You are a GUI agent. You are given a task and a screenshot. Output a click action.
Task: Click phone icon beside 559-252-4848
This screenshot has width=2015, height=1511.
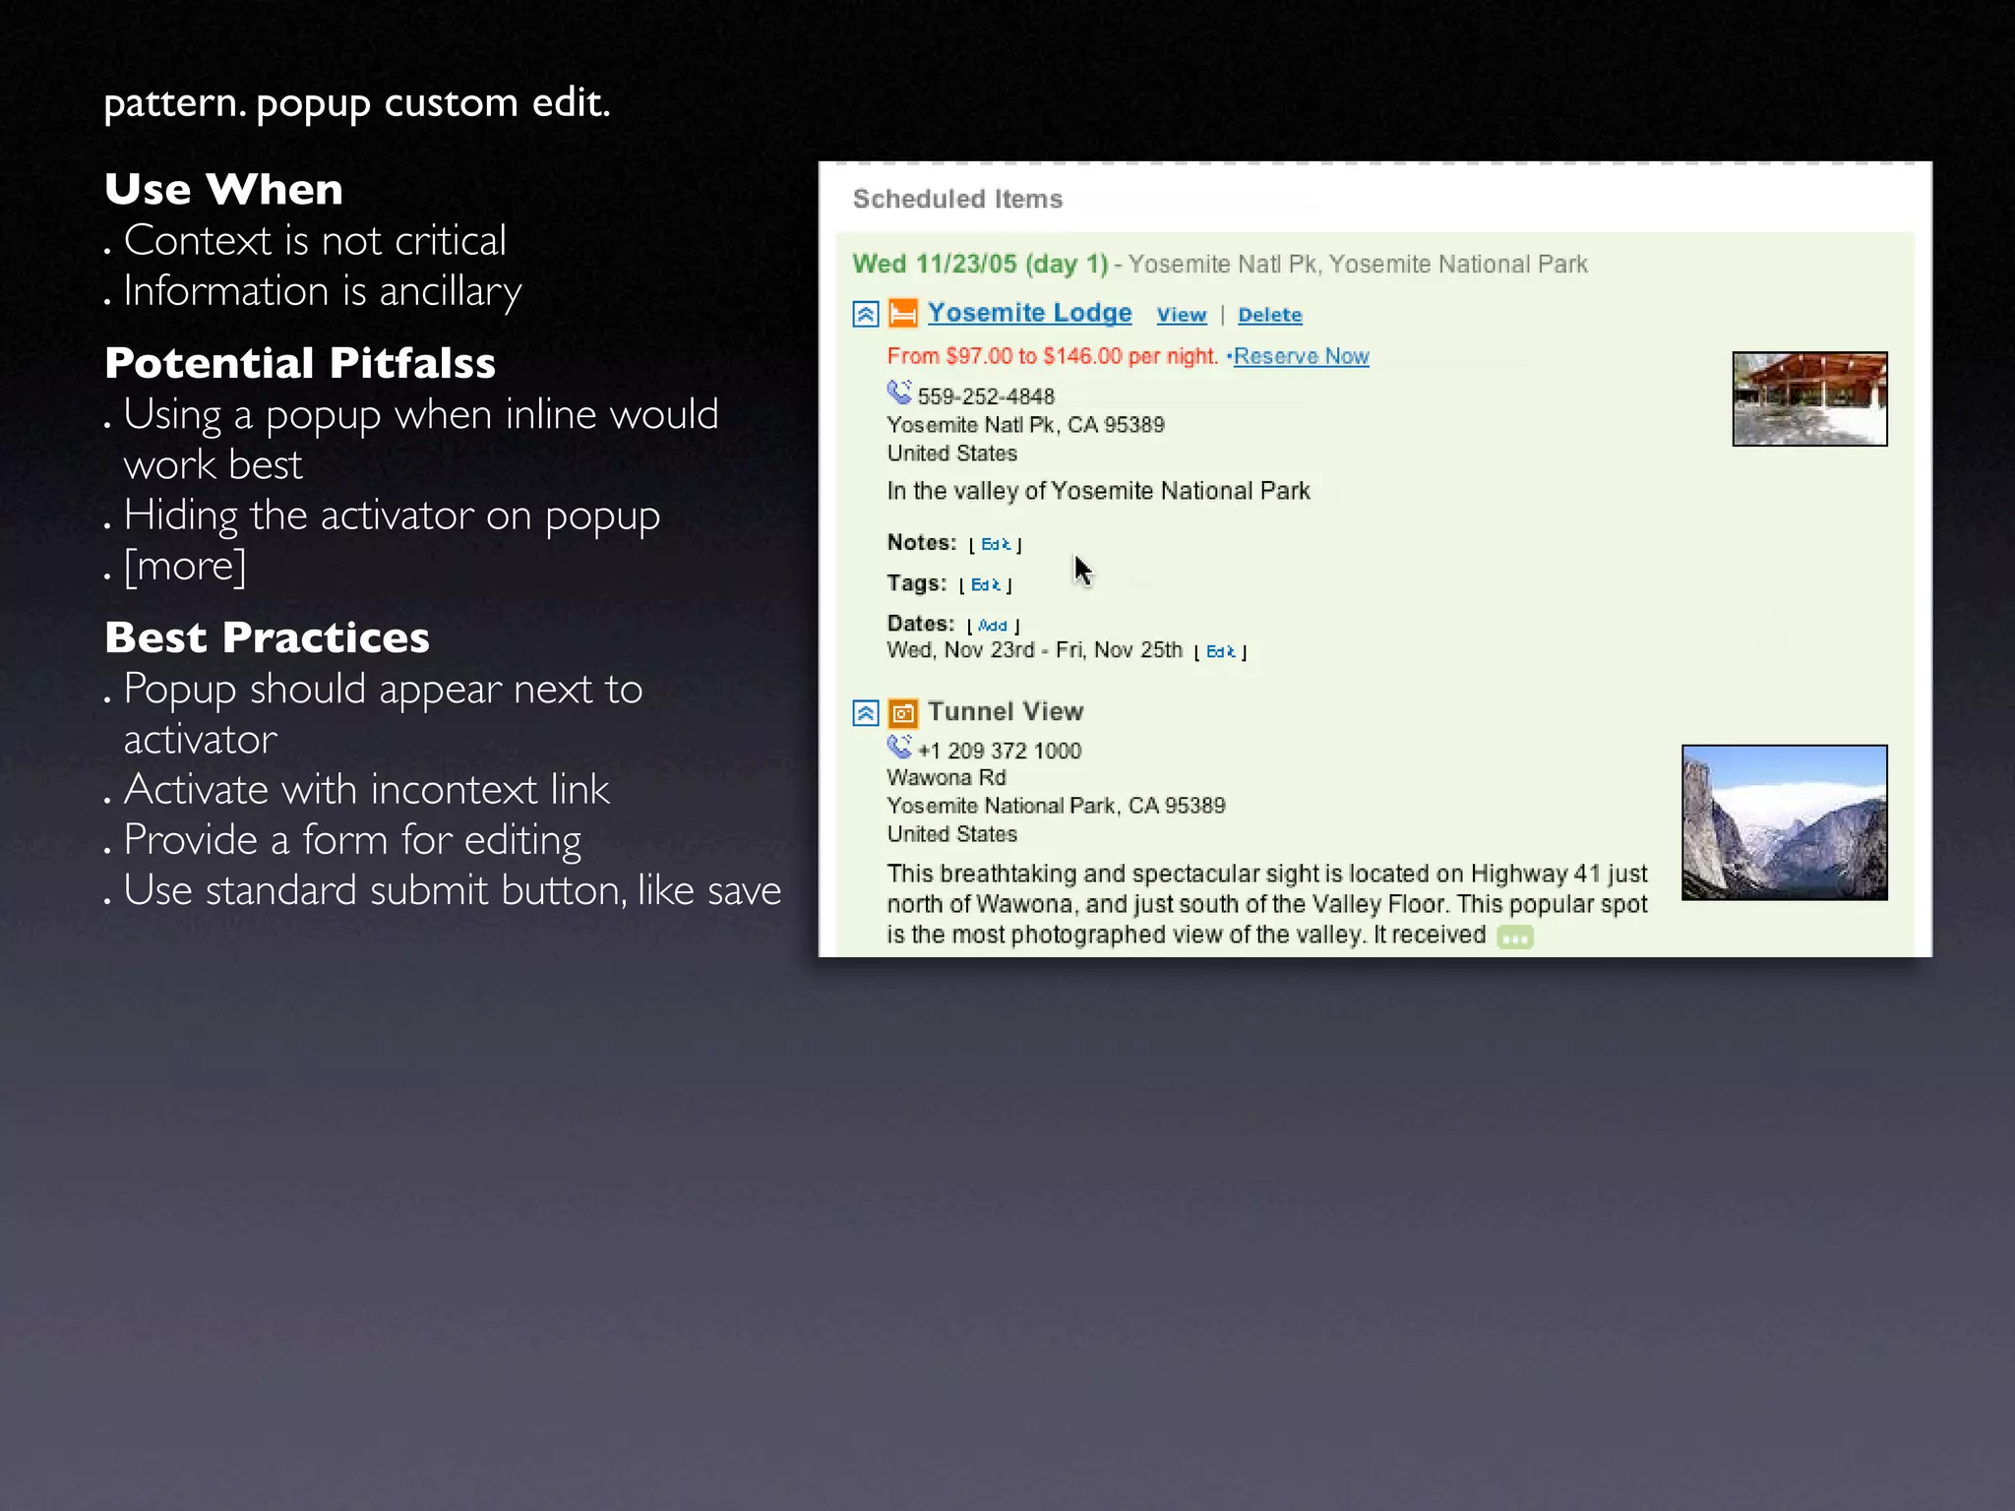pos(898,393)
